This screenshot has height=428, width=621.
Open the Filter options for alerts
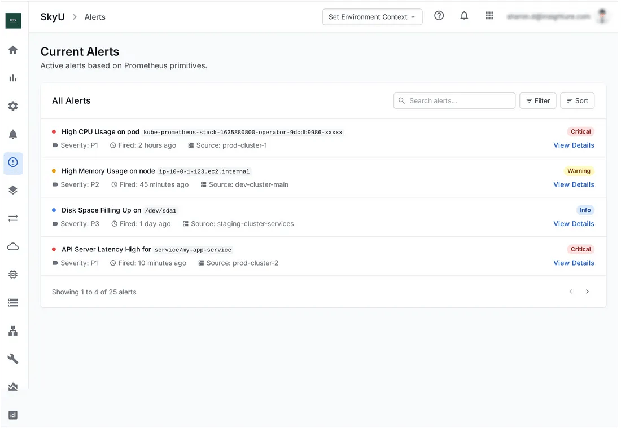click(x=537, y=100)
